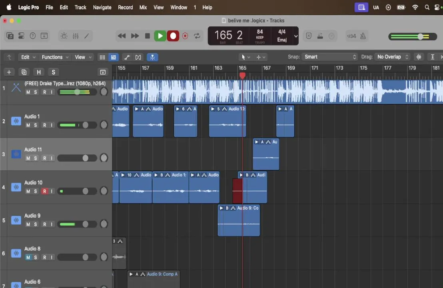
Task: Open the Track menu
Action: click(80, 7)
